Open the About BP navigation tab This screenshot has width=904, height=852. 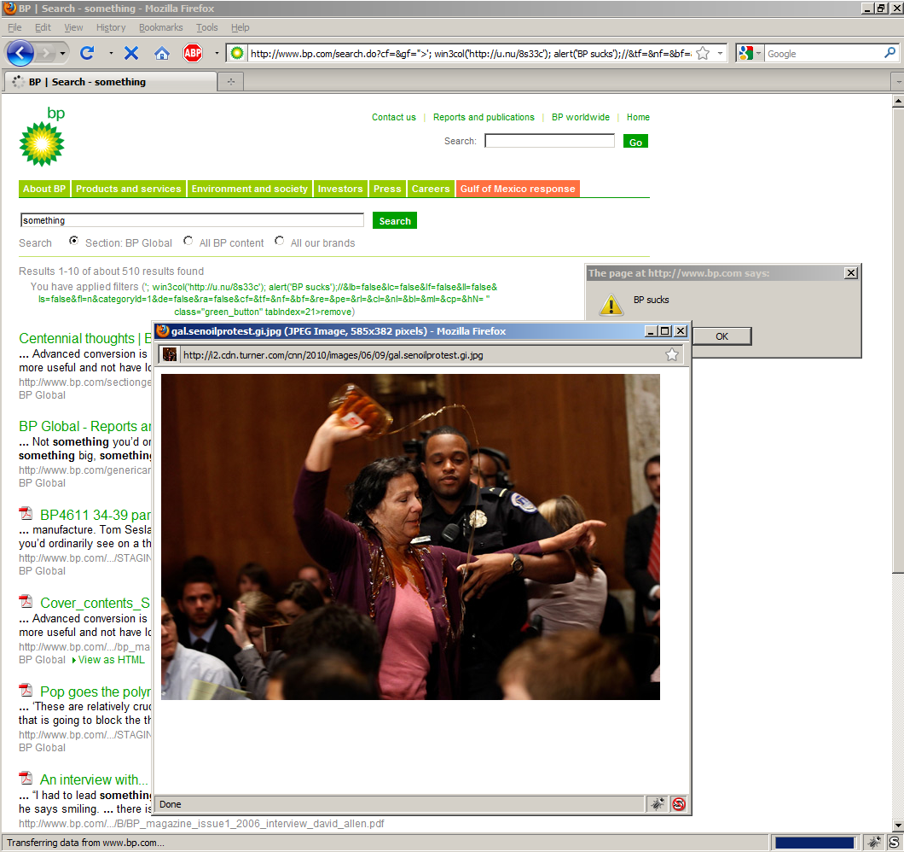click(44, 189)
